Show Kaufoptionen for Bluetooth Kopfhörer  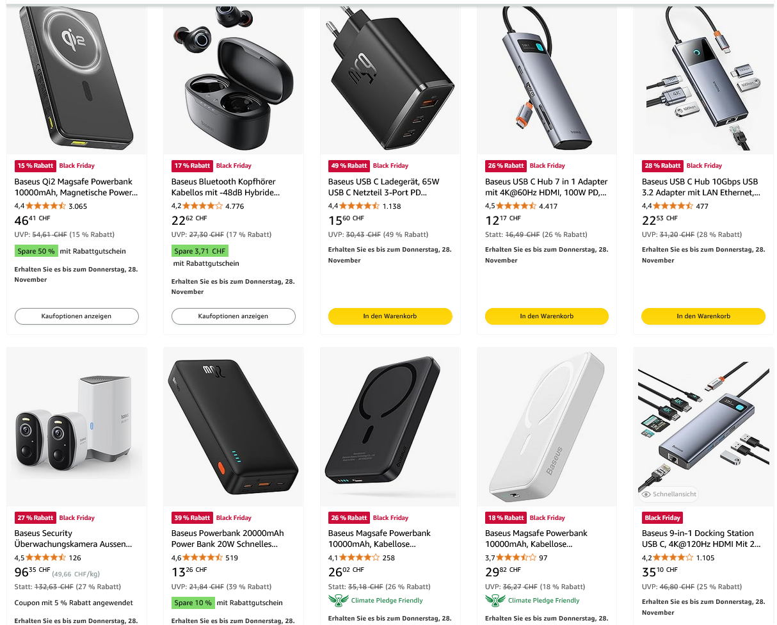tap(233, 316)
